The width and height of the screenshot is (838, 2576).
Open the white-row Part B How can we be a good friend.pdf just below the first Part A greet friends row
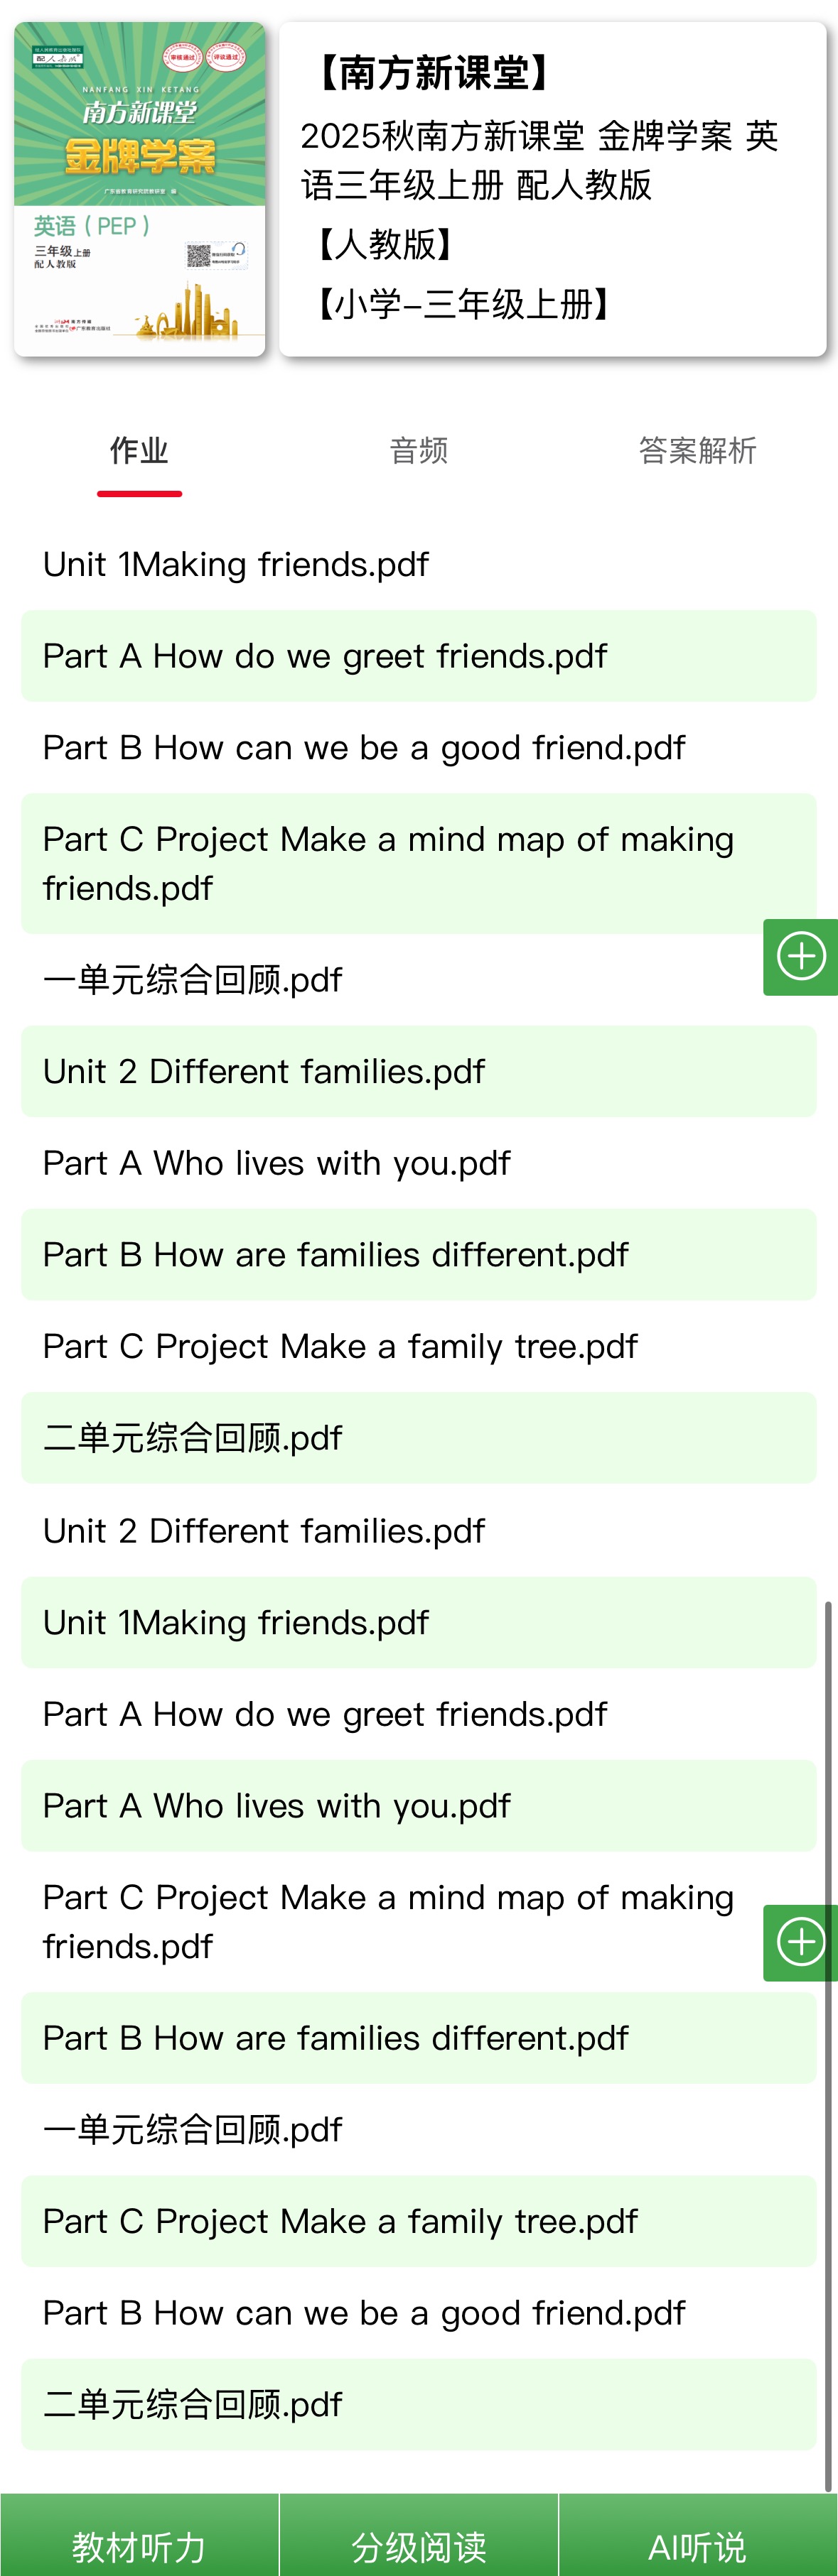coord(363,748)
